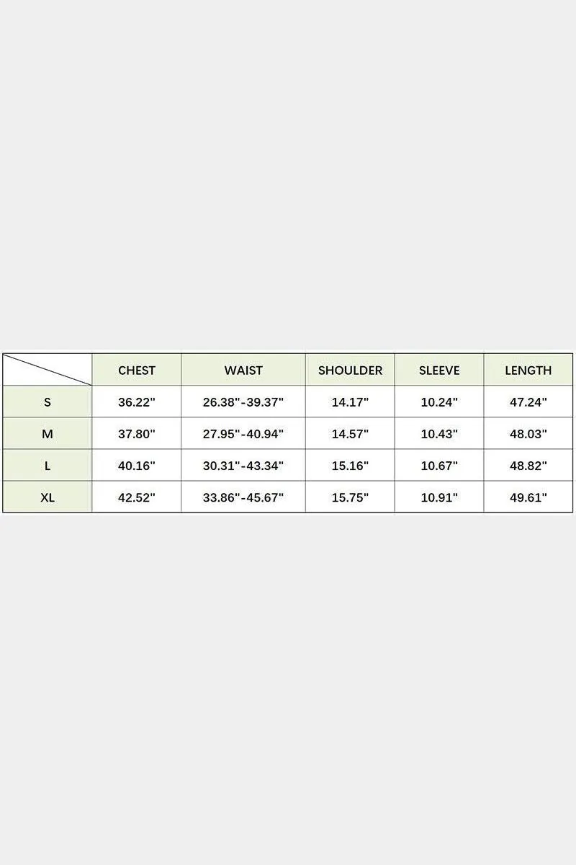Screen dimensions: 576x865
Task: Click the 36.22" chest measurement cell
Action: [137, 402]
